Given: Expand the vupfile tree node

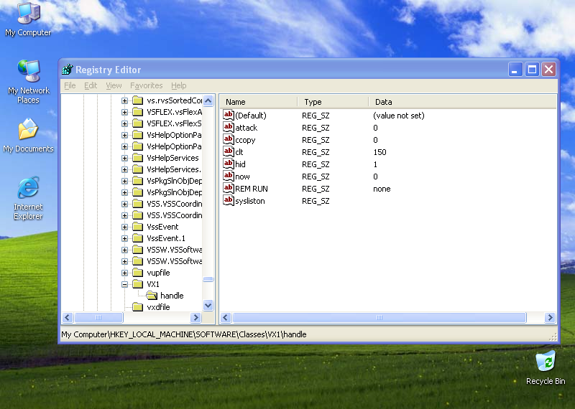Looking at the screenshot, I should coord(125,273).
